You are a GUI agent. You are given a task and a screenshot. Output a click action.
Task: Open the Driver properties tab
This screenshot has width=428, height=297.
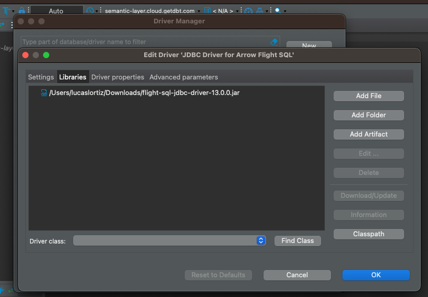coord(118,77)
